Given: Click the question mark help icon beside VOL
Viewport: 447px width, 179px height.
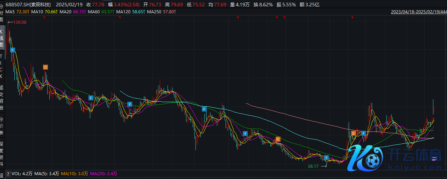Looking at the screenshot, I should tap(8, 174).
